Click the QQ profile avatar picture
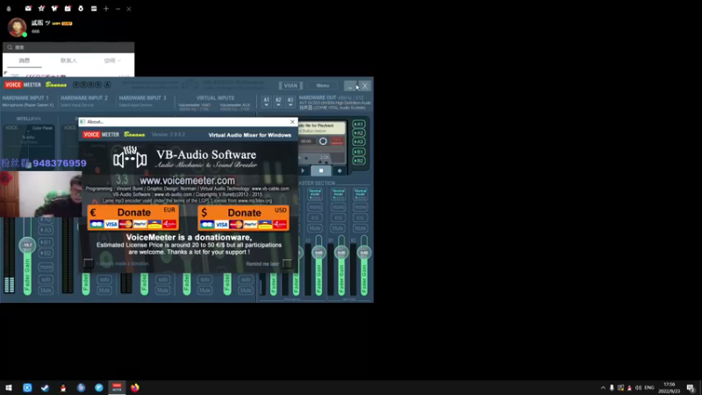Image resolution: width=702 pixels, height=395 pixels. pyautogui.click(x=17, y=27)
